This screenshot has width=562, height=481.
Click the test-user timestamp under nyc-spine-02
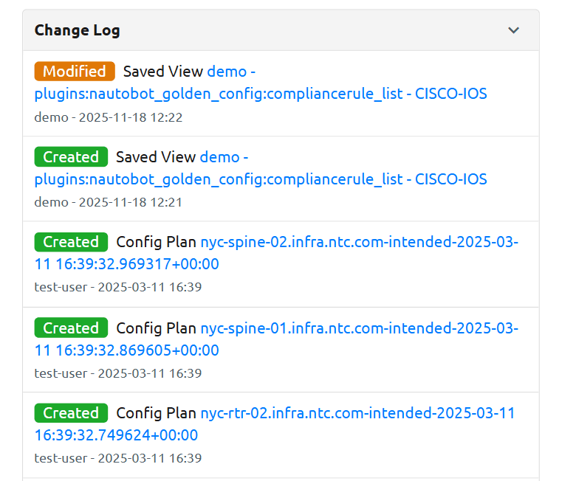click(x=117, y=287)
